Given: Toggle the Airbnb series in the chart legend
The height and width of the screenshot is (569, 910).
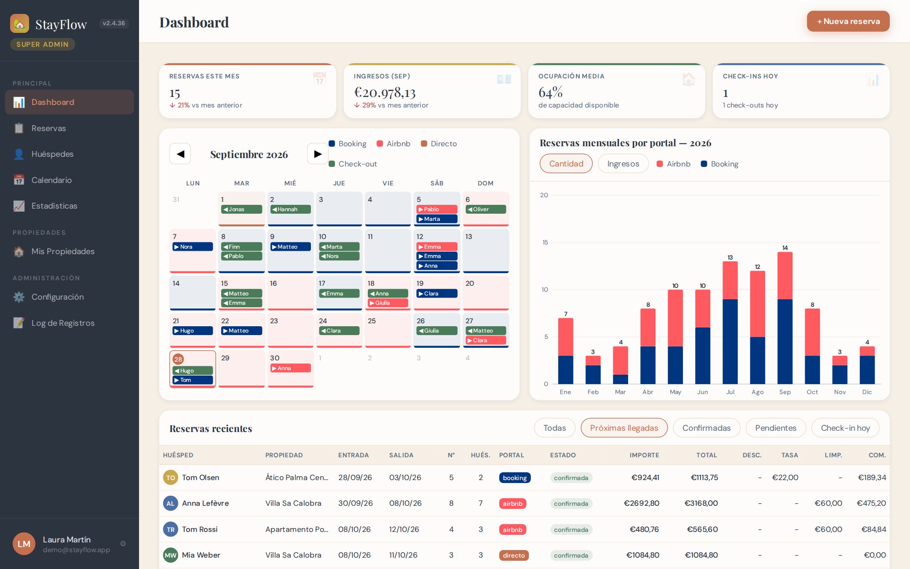Looking at the screenshot, I should [673, 164].
